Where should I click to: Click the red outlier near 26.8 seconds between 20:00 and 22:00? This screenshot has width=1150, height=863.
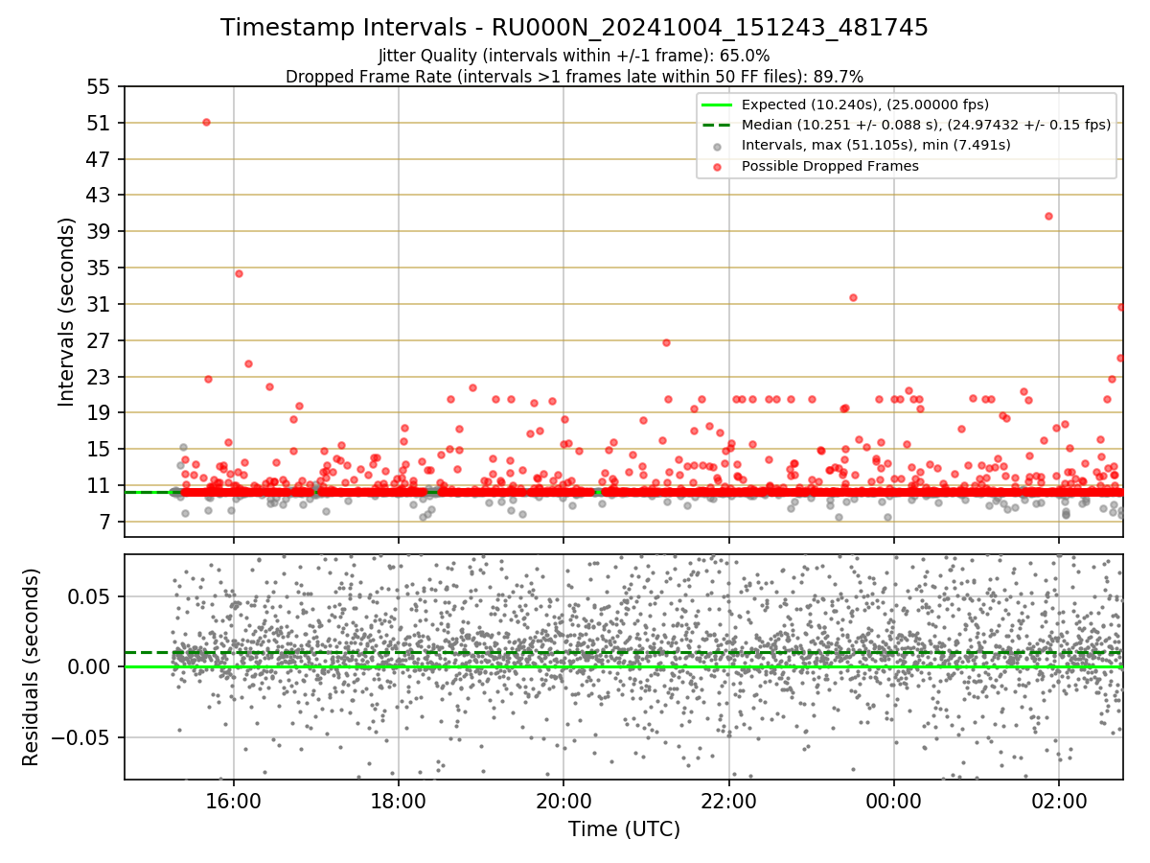click(x=666, y=342)
